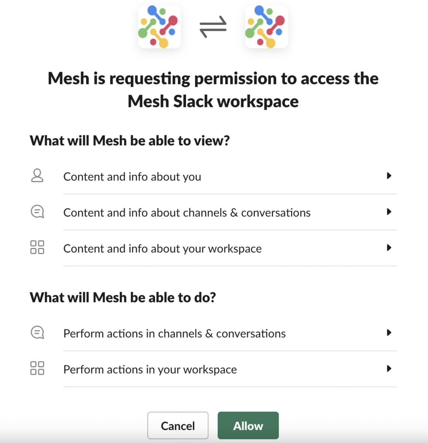Viewport: 428px width, 443px height.
Task: Expand arrow for Perform actions in channels
Action: 389,332
